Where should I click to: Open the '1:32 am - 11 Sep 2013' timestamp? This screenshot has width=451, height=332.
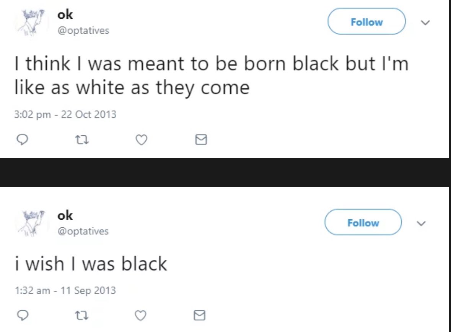pos(65,290)
